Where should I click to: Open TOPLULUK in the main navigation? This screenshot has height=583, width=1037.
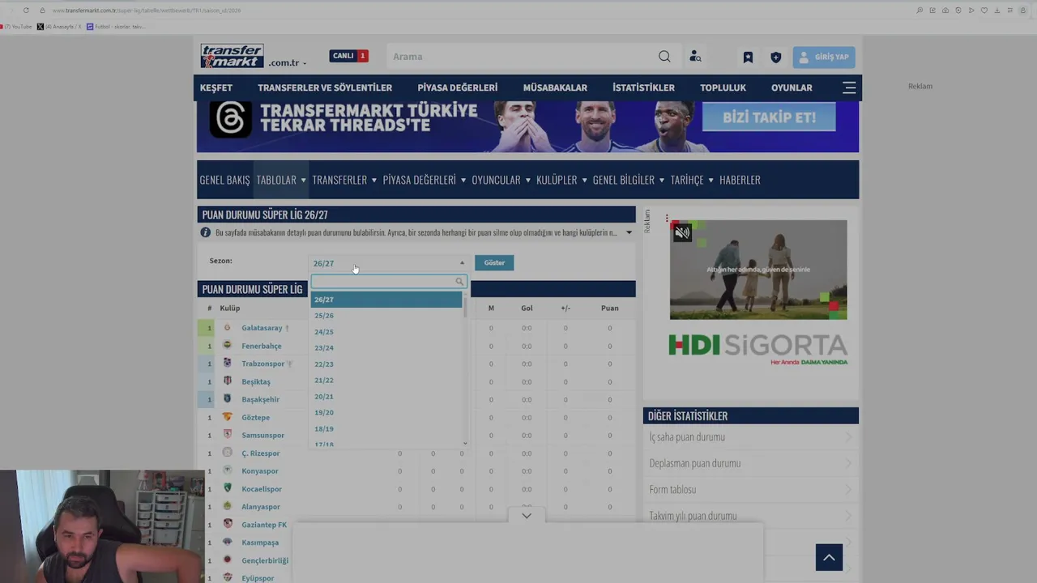723,87
